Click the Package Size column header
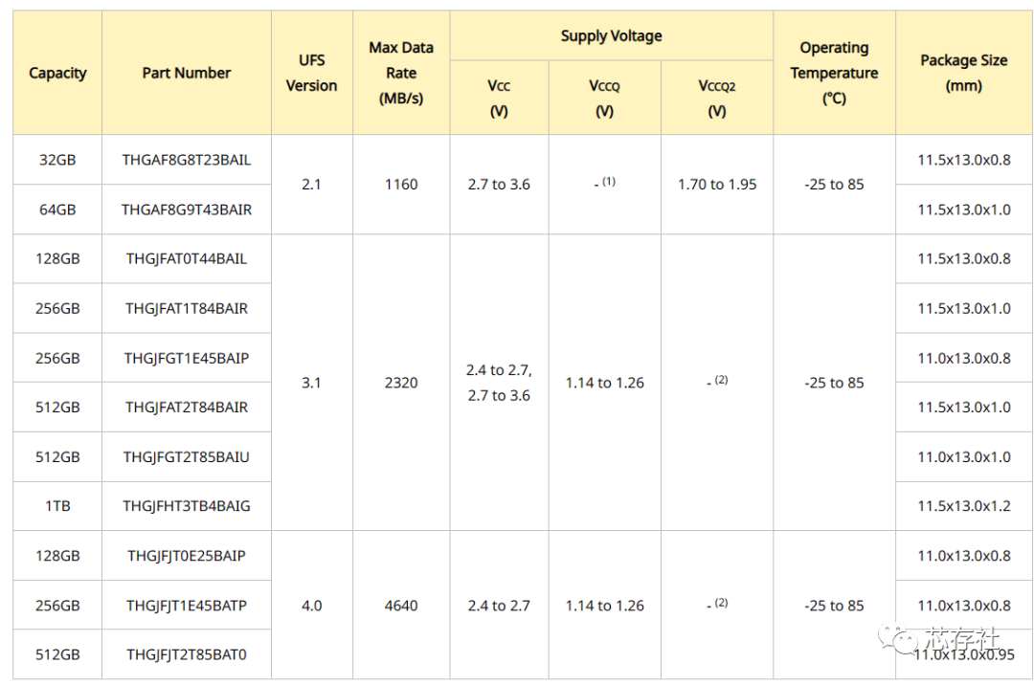 [963, 73]
